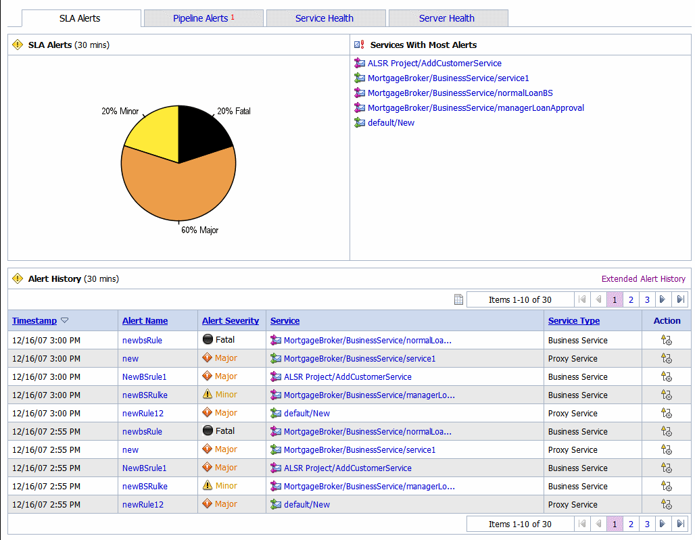Open table customization icon above Alert History
This screenshot has height=540, width=695.
(458, 300)
